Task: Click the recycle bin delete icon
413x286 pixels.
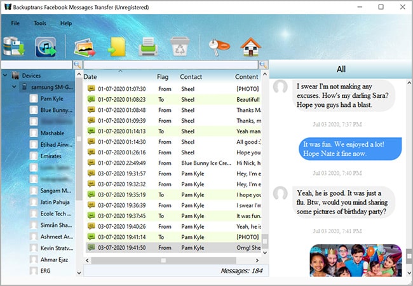Action: (x=178, y=47)
